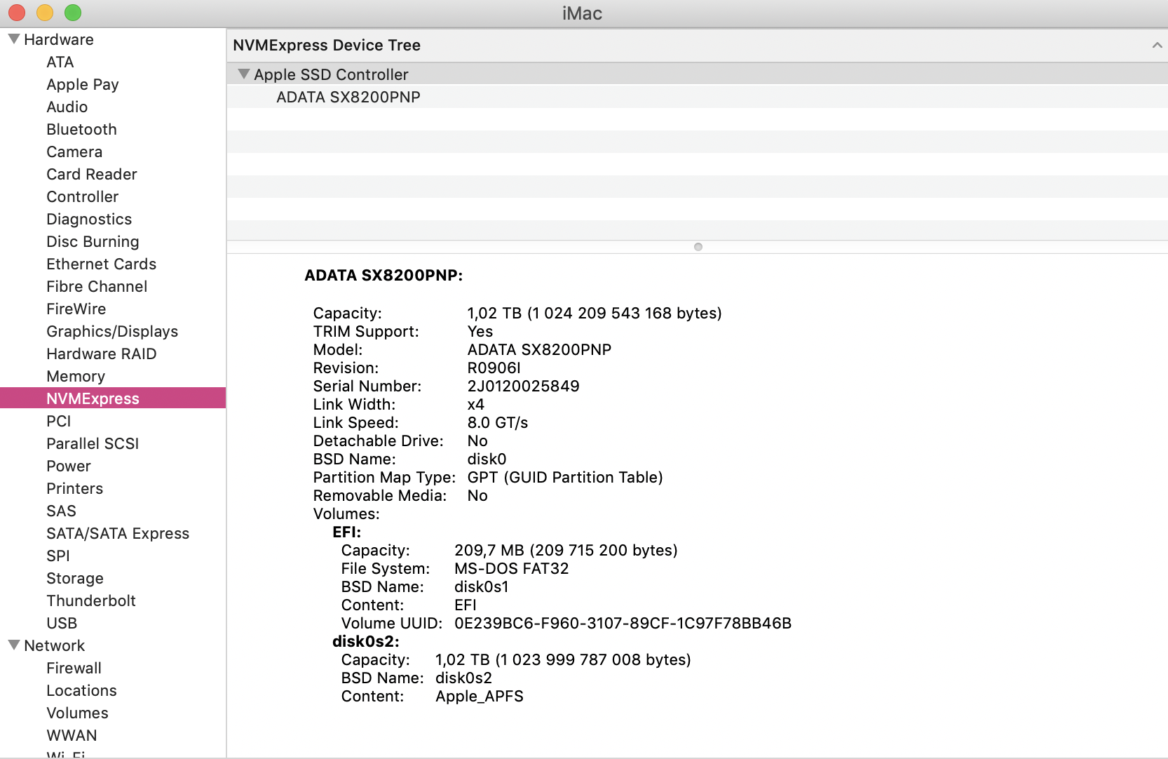Collapse the Hardware section triangle

[x=13, y=39]
